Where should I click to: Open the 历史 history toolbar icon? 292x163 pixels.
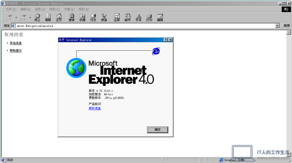pyautogui.click(x=93, y=18)
